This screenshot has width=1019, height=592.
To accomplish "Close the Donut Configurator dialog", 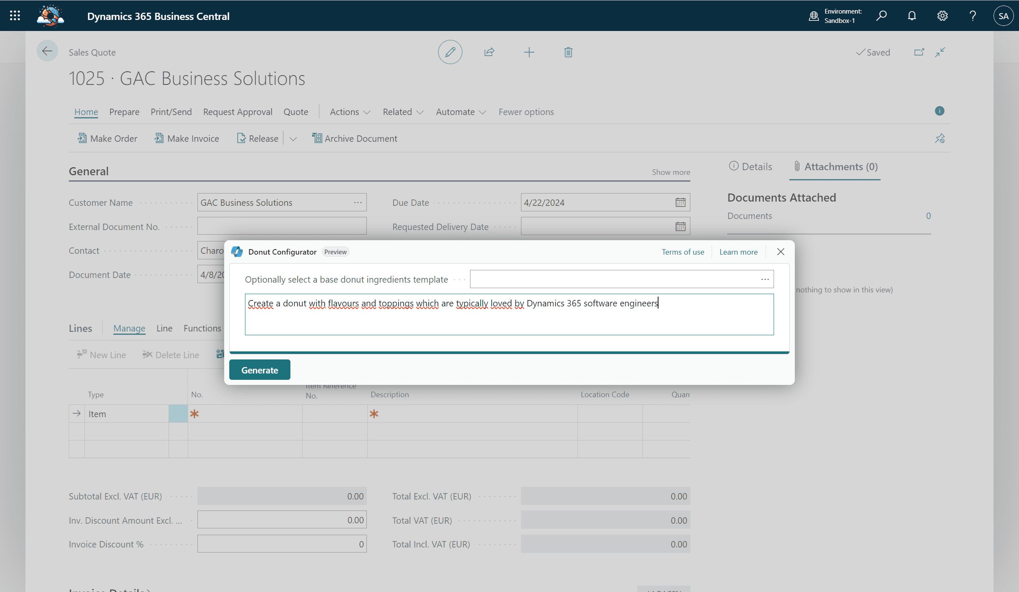I will 780,252.
